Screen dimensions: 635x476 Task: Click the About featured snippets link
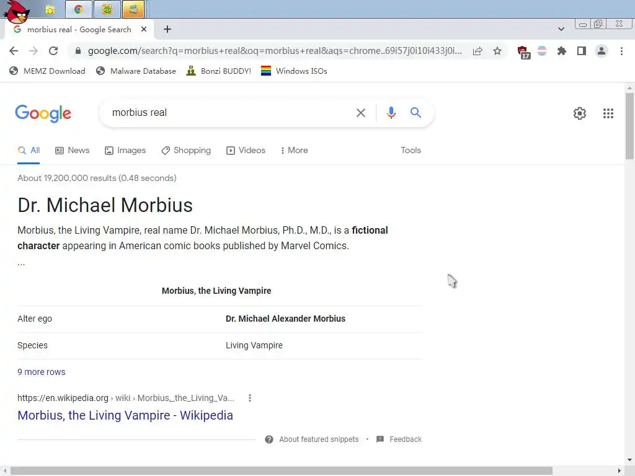(319, 439)
